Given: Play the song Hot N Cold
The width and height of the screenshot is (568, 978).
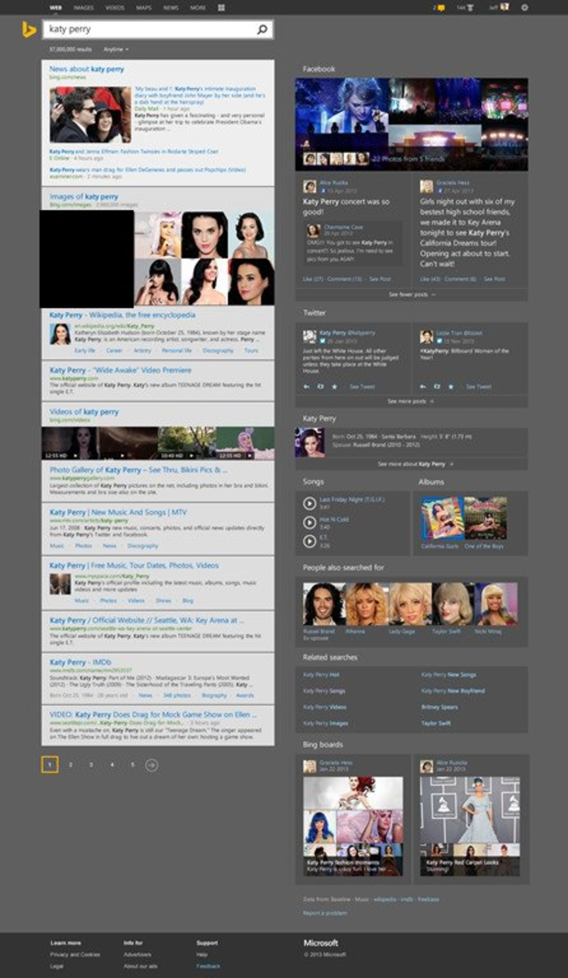Looking at the screenshot, I should click(x=309, y=522).
